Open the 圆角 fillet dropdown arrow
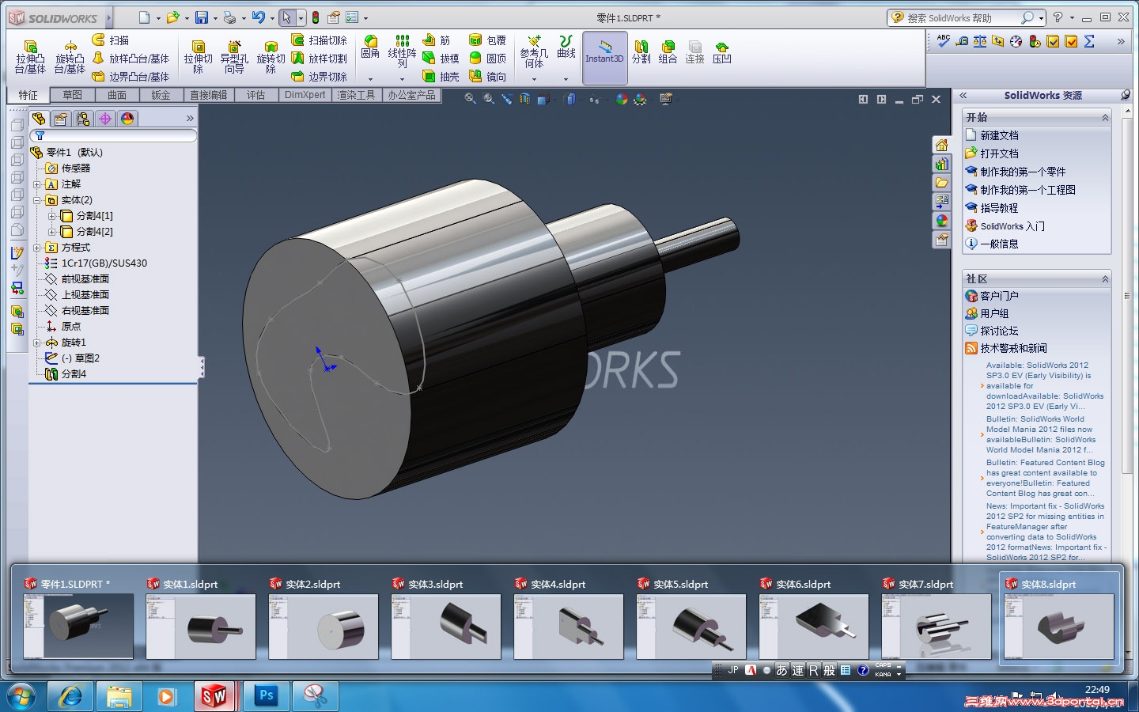The image size is (1139, 712). pos(370,79)
